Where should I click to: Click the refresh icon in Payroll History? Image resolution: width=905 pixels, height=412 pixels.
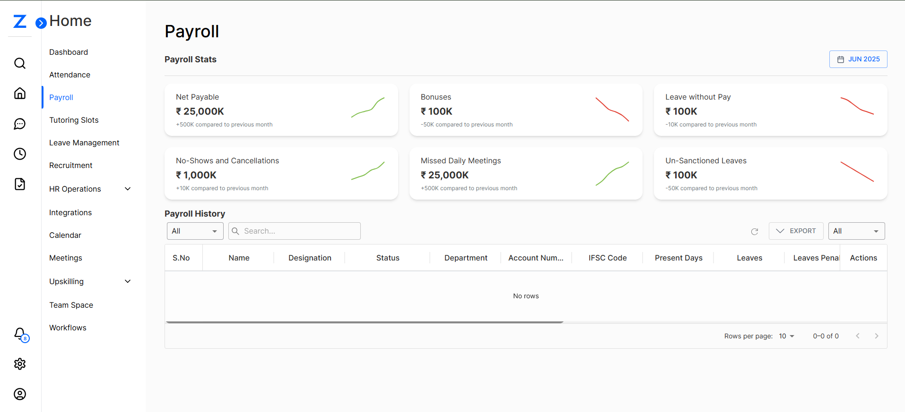[x=755, y=231]
